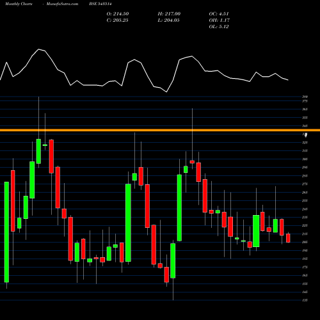Click the 'OH: 1.17' reading

coord(219,20)
